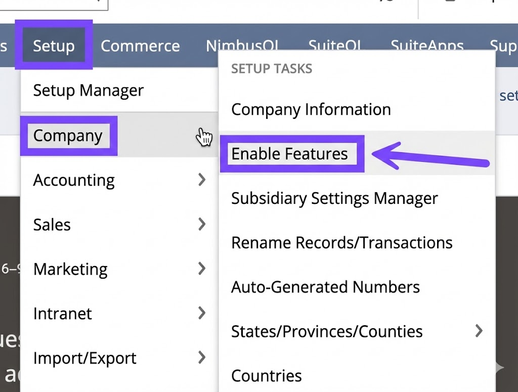Go to Auto-Generated Numbers

click(325, 287)
